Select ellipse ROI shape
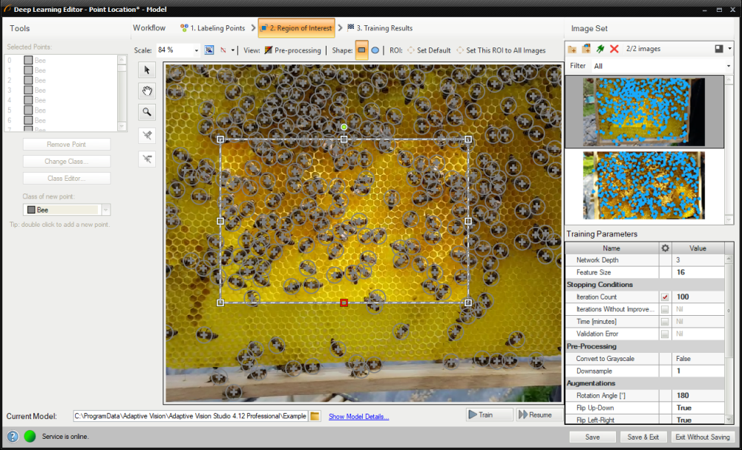Screen dimensions: 742x450 coord(376,50)
